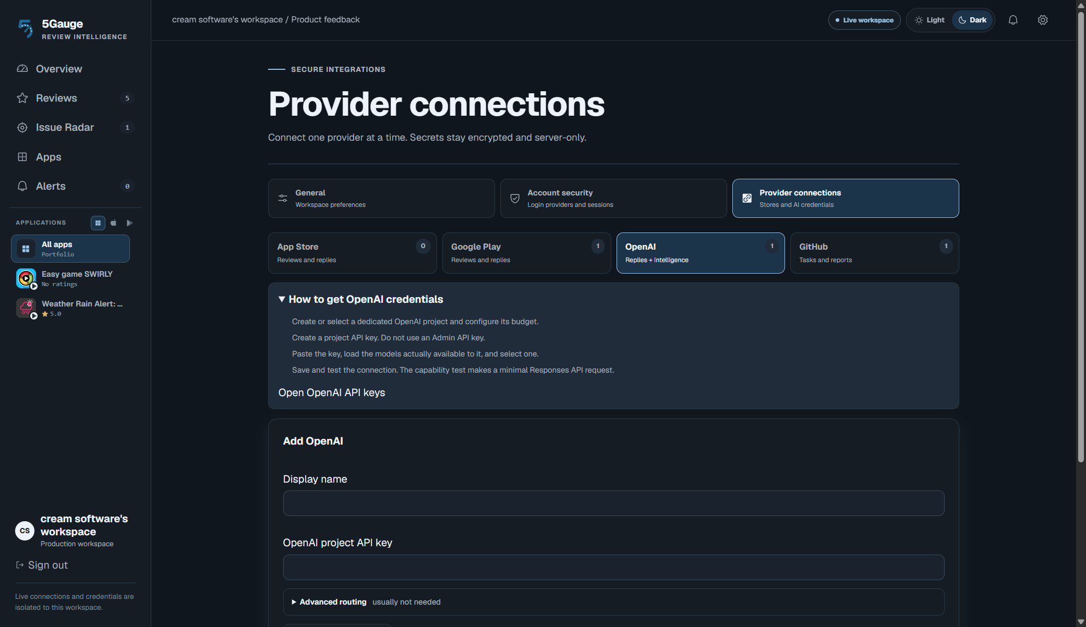Click the Product feedback breadcrumb

tap(325, 19)
